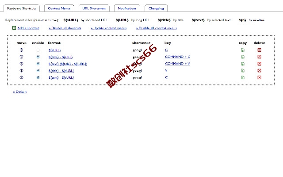283x177 pixels.
Task: Go to the Notifications tab
Action: 127,8
